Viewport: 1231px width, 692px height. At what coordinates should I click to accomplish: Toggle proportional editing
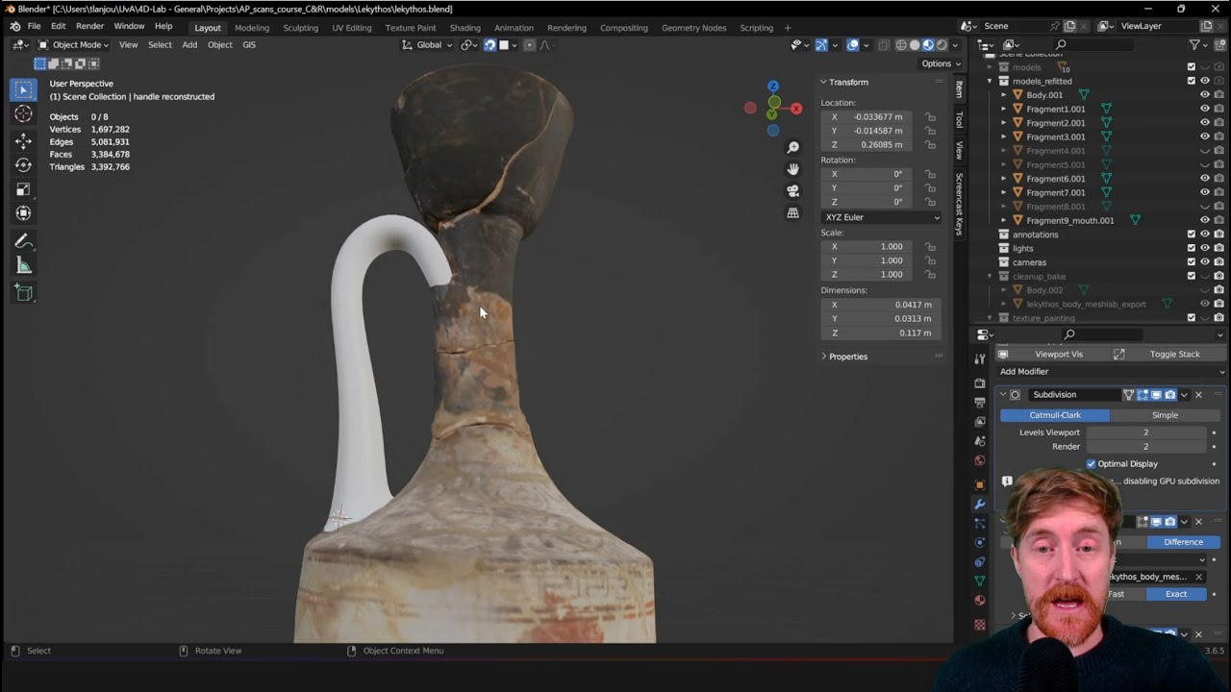pos(529,45)
